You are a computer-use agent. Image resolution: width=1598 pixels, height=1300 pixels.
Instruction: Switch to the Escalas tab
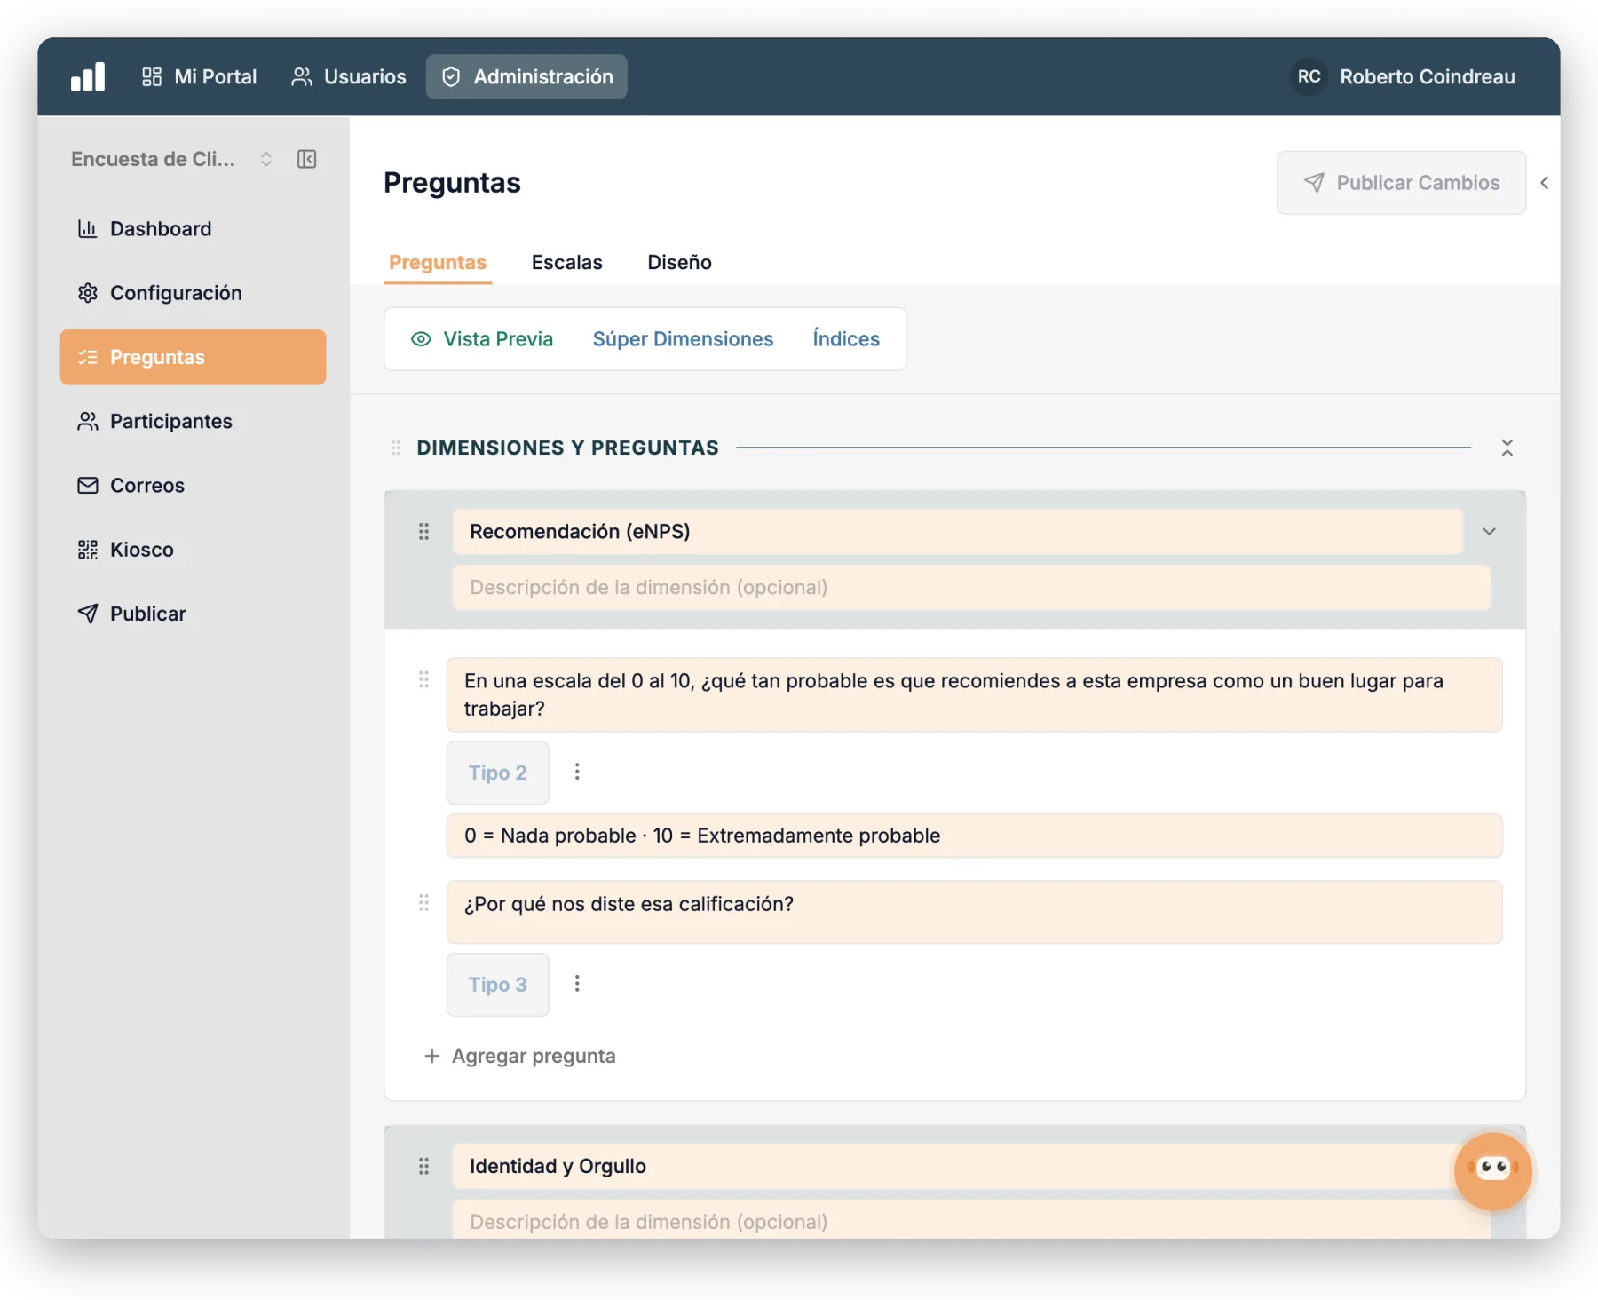pos(566,263)
